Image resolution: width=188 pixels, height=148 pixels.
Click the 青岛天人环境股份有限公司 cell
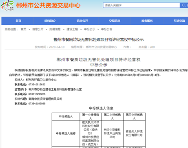(x=134, y=133)
